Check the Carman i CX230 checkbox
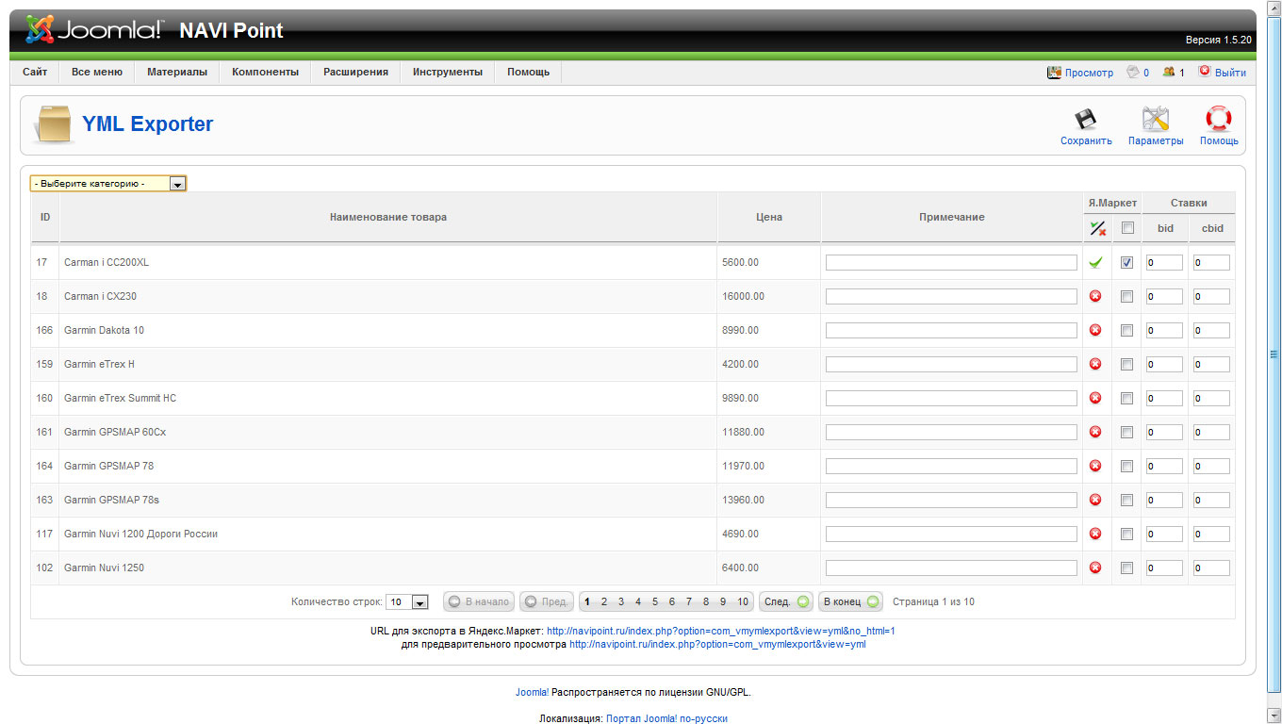The image size is (1282, 724). [1126, 297]
